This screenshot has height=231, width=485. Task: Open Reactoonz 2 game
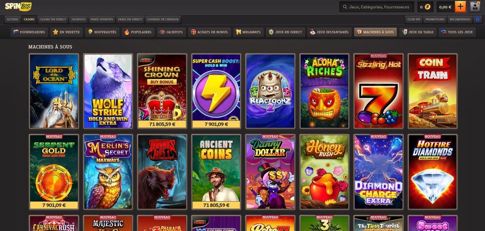[x=270, y=91]
